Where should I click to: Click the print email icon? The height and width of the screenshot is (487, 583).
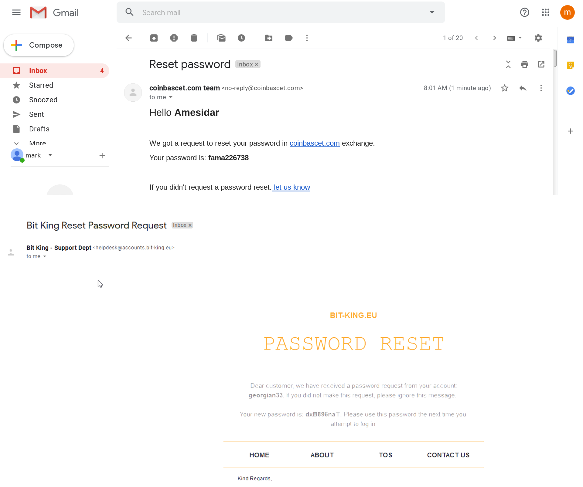pos(524,64)
